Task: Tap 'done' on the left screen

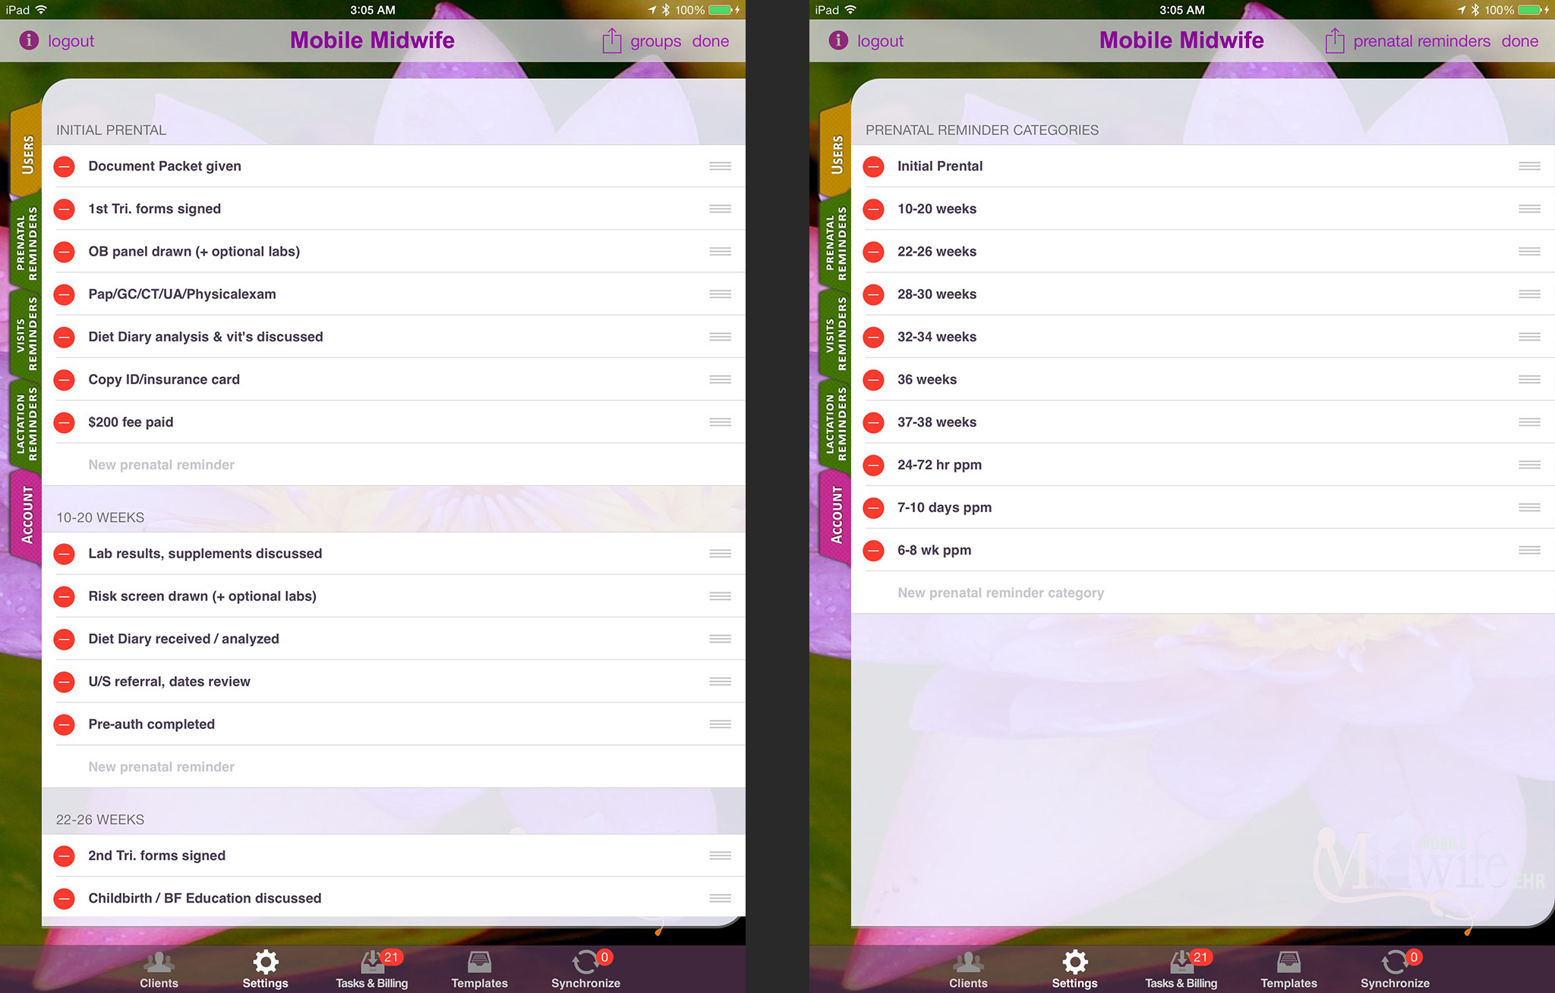Action: coord(711,41)
